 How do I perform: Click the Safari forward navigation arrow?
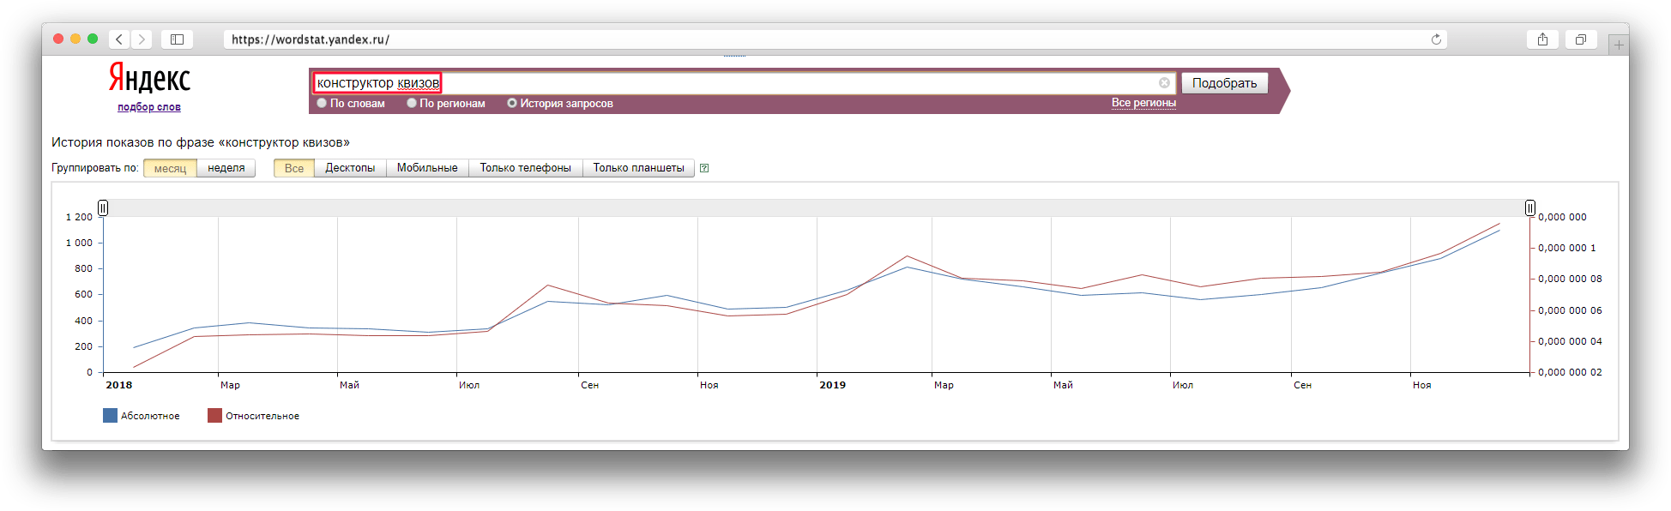pos(142,39)
